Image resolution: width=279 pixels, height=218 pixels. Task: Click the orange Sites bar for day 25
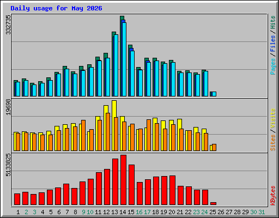214,148
